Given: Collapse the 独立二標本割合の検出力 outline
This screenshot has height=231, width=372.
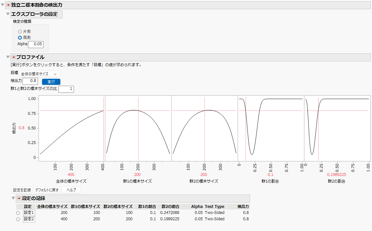Looking at the screenshot, I should tap(3, 5).
